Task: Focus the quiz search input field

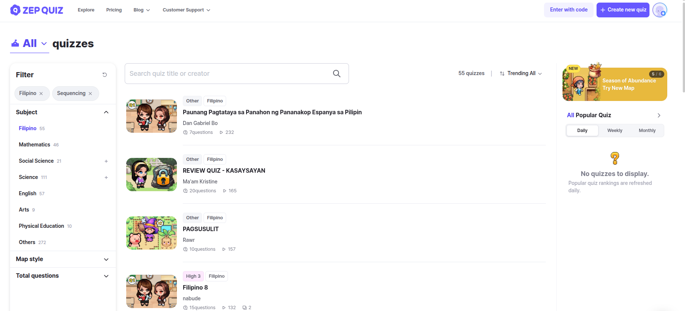Action: (228, 74)
